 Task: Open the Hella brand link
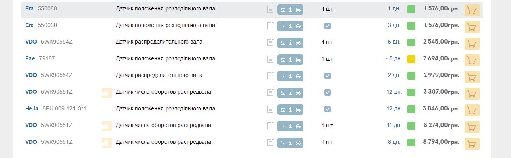[32, 108]
